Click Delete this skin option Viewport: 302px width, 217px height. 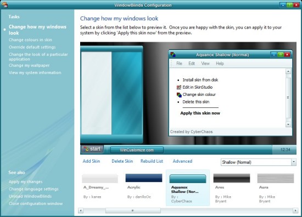coord(195,102)
